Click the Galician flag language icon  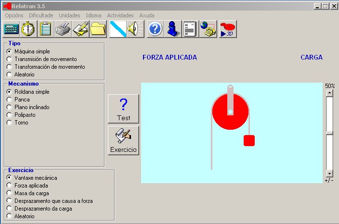[118, 29]
